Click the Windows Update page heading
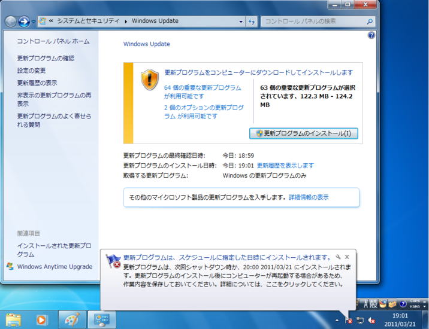 tap(146, 44)
